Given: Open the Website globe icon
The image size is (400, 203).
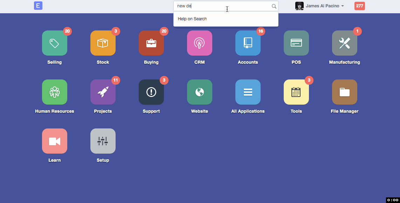Looking at the screenshot, I should click(200, 92).
